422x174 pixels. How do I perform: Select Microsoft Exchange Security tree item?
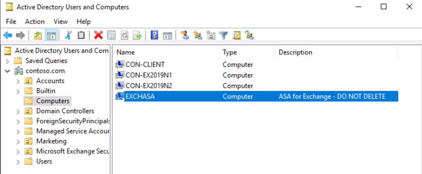[x=73, y=151]
